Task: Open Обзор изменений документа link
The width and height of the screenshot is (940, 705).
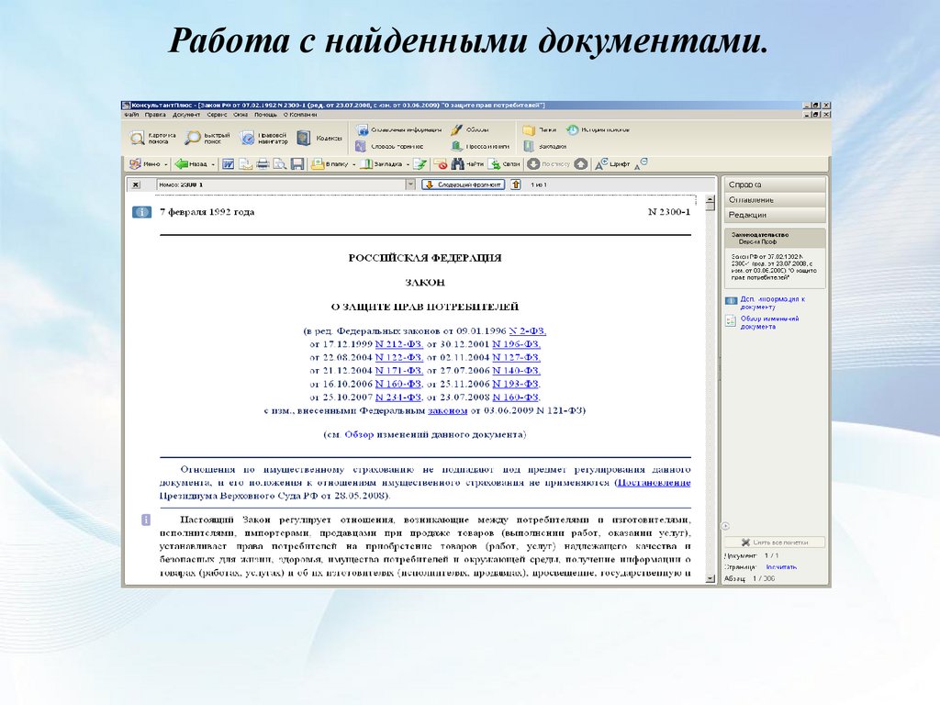Action: coord(769,322)
